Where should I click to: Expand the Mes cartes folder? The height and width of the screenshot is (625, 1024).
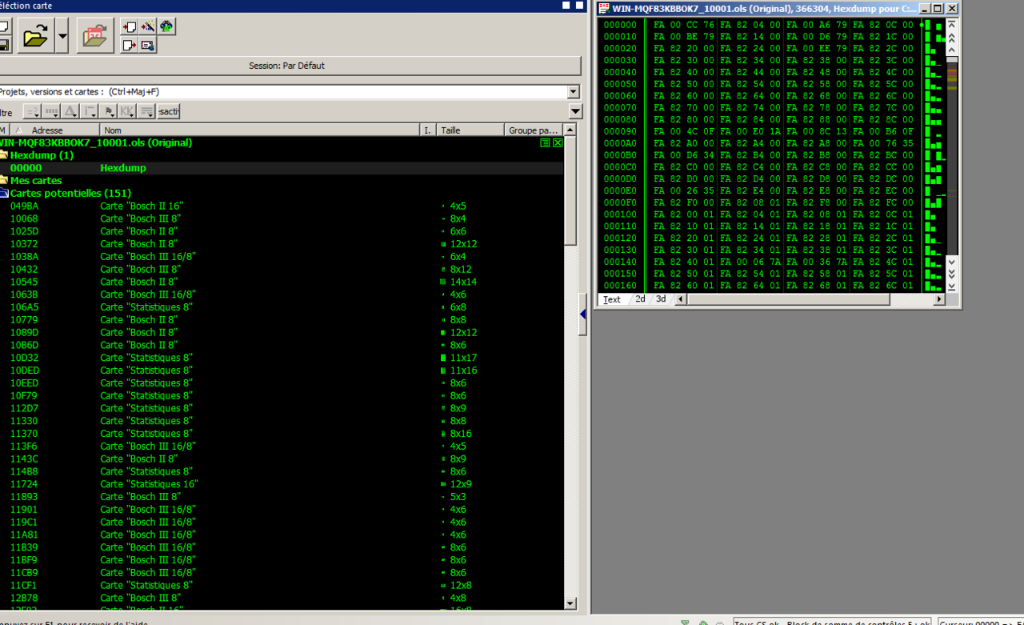[3, 180]
